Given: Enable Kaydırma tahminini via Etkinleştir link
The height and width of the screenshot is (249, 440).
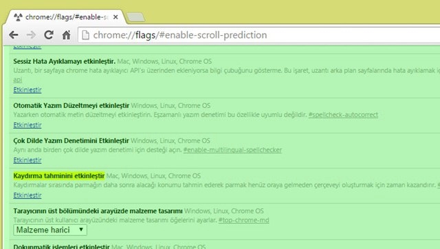Looking at the screenshot, I should tap(27, 195).
